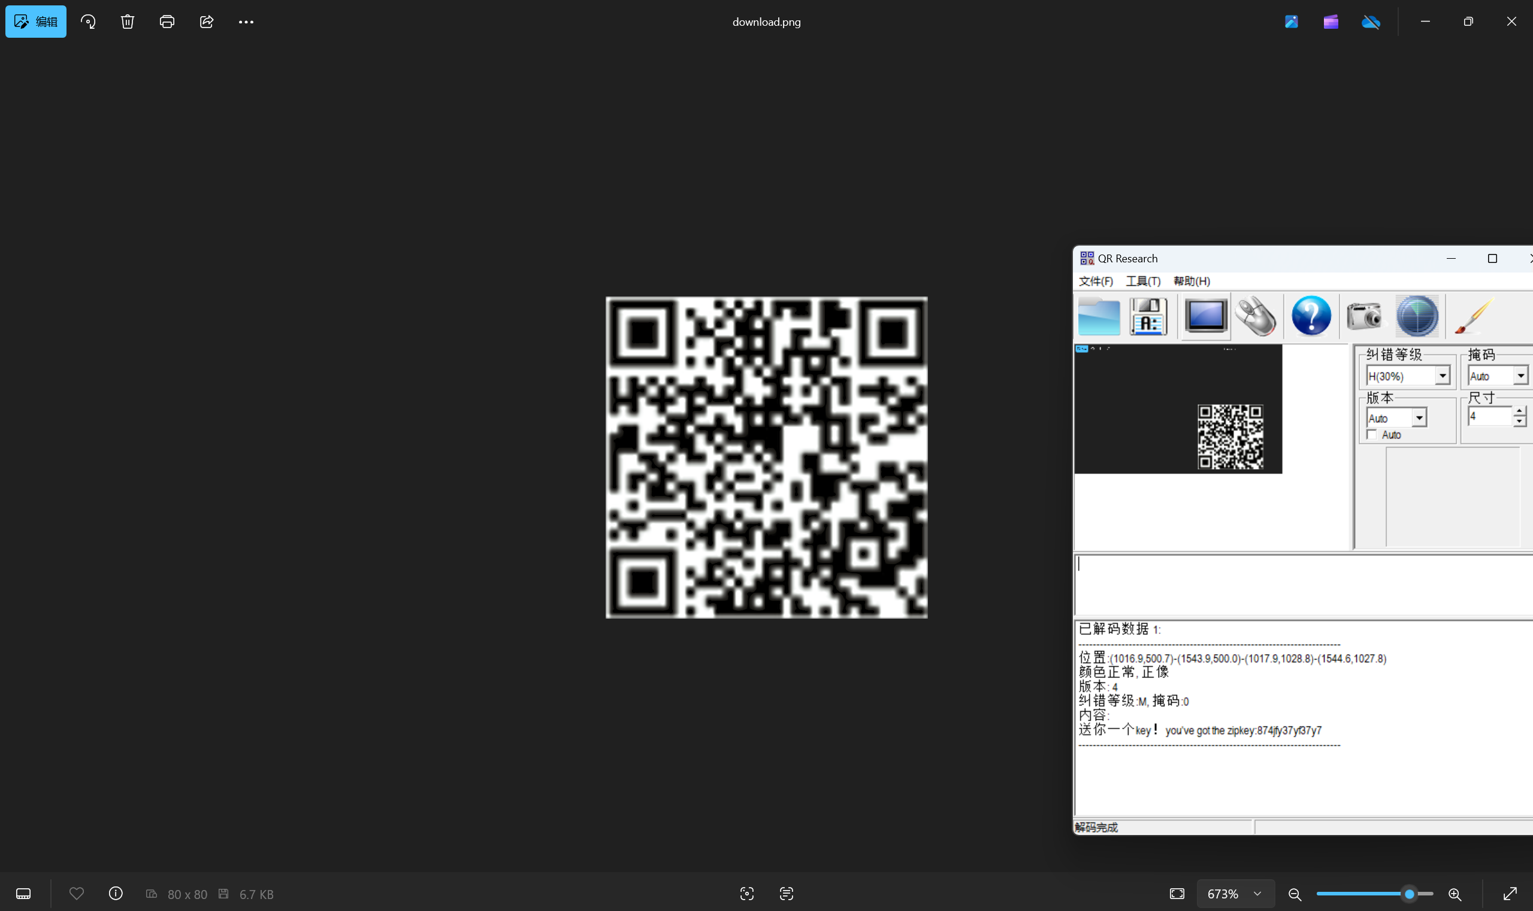Click the QR Research title bar app icon
1533x911 pixels.
(1087, 258)
